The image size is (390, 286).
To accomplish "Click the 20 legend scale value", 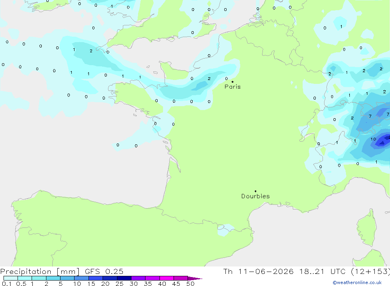I will click(105, 284).
